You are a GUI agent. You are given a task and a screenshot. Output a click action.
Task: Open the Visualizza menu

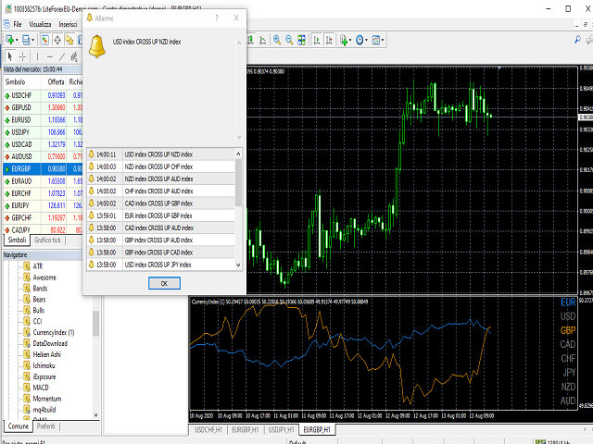point(40,24)
